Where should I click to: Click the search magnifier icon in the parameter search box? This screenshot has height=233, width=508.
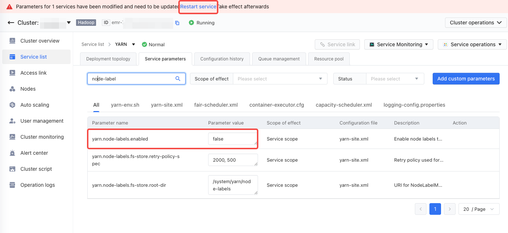178,79
